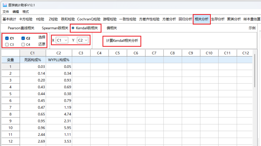
Task: Click 计算Kendall相关分析 button
Action: point(122,40)
